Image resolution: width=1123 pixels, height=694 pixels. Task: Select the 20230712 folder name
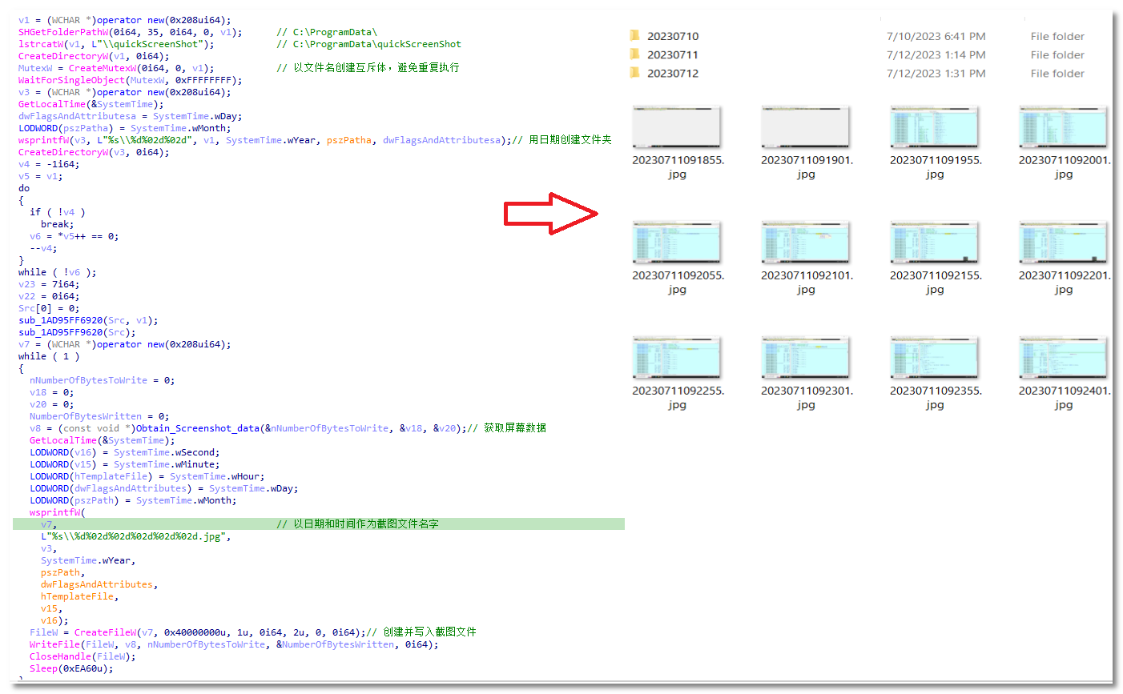pyautogui.click(x=673, y=73)
